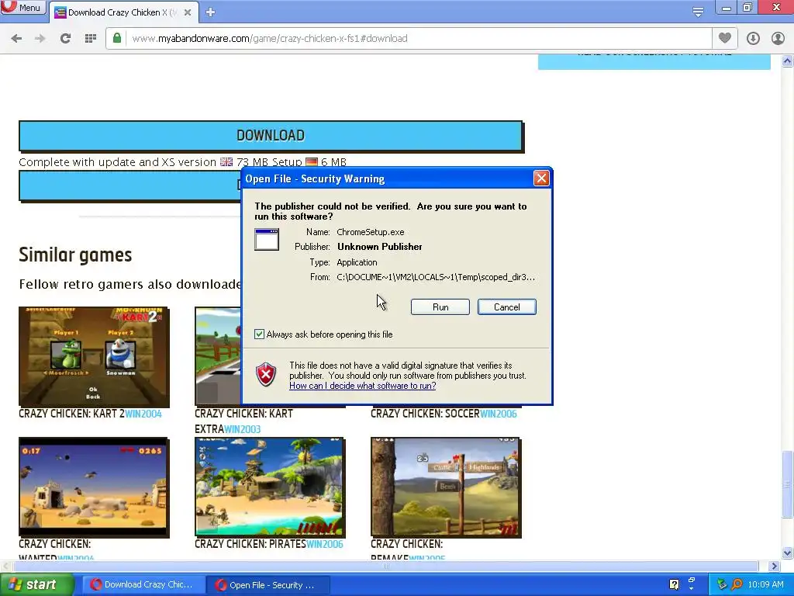This screenshot has height=596, width=794.
Task: Click the top blue DOWNLOAD button
Action: (x=271, y=135)
